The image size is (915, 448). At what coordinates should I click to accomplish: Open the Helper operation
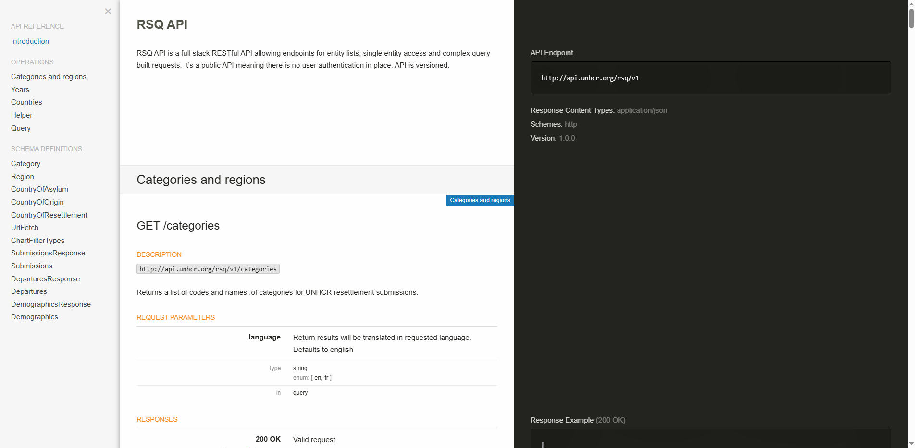click(22, 115)
